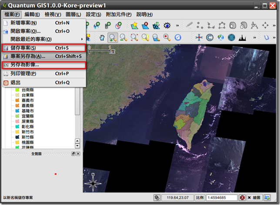280x205 pixels.
Task: Click the colorful earth globe plugin icon
Action: click(x=220, y=37)
